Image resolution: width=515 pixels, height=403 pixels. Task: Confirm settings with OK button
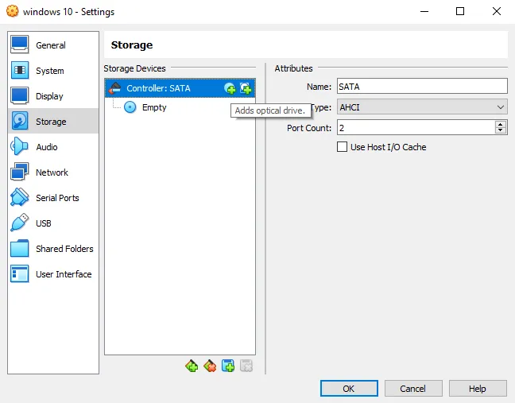pos(349,389)
